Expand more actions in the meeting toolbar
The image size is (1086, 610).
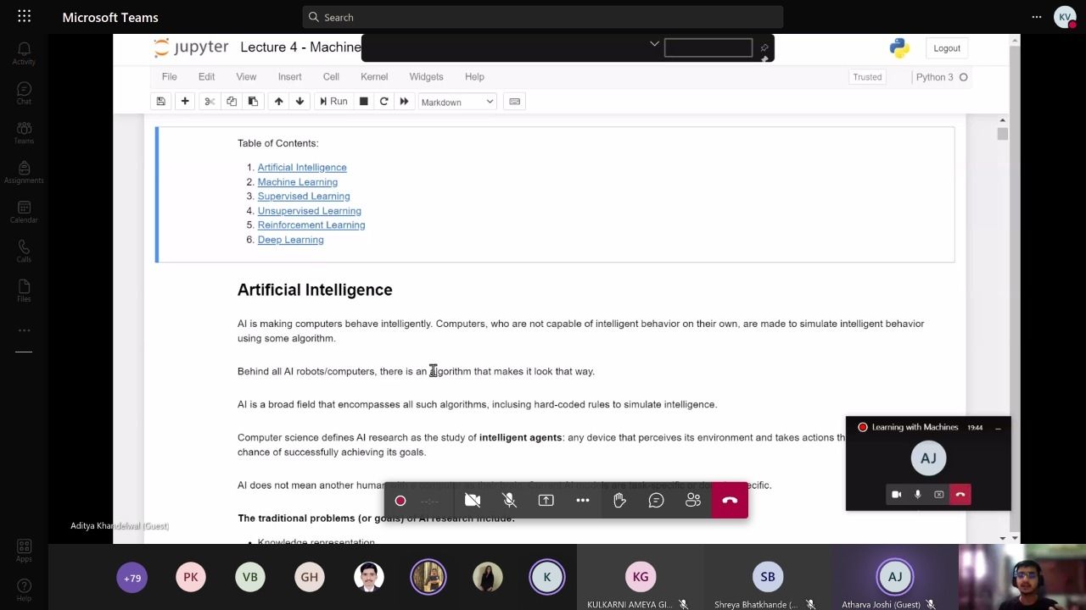coord(583,501)
